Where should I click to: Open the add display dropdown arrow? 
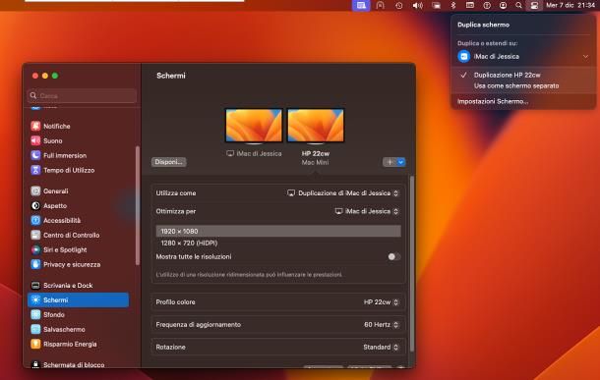[x=400, y=162]
